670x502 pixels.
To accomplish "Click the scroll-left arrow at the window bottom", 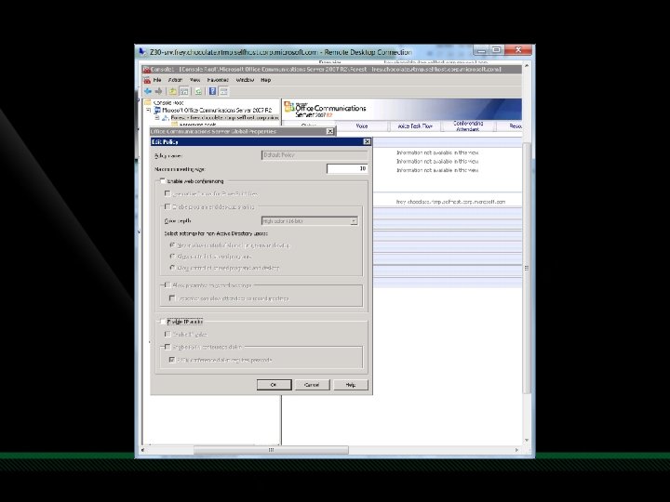I will coord(142,450).
